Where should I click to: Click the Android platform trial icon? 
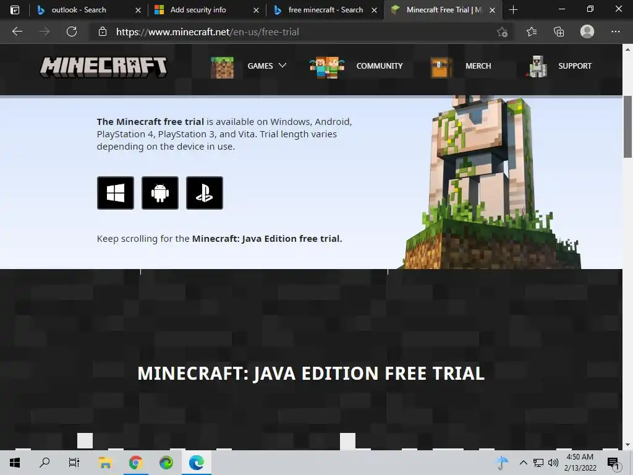(160, 193)
